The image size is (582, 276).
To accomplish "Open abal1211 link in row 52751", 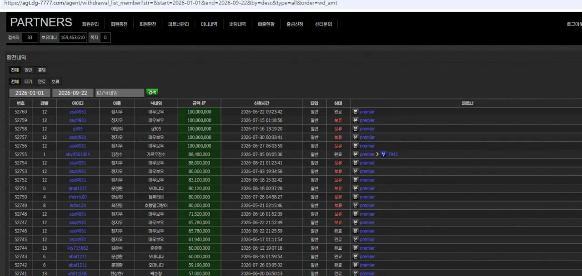I will point(78,188).
